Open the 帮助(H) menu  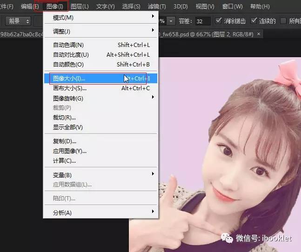pos(260,7)
